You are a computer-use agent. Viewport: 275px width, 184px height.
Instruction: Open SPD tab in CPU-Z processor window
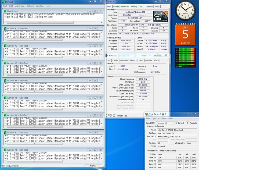142,7
